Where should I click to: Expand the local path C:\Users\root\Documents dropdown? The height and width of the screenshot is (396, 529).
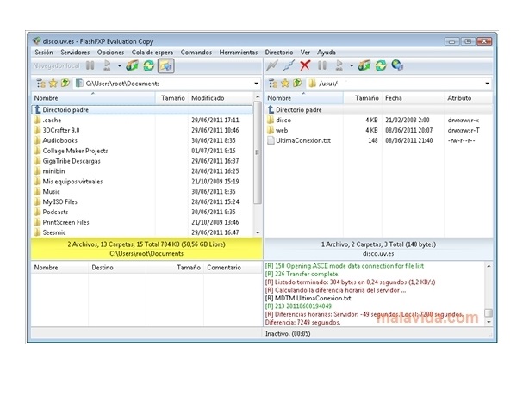pos(257,84)
